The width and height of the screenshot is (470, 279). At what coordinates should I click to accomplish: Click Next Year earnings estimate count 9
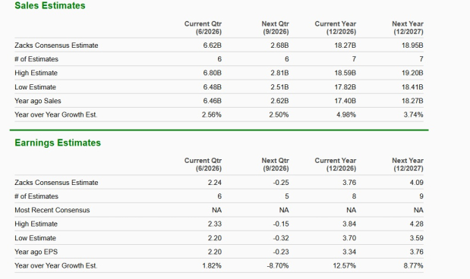(421, 196)
